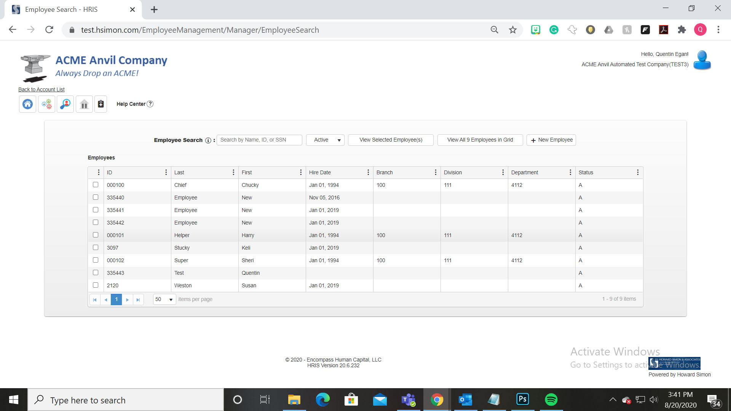
Task: Open the Chrome three-dot menu
Action: pos(718,30)
